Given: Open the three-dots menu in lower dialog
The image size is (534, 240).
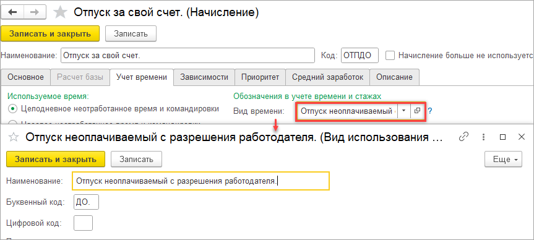Looking at the screenshot, I should click(483, 137).
